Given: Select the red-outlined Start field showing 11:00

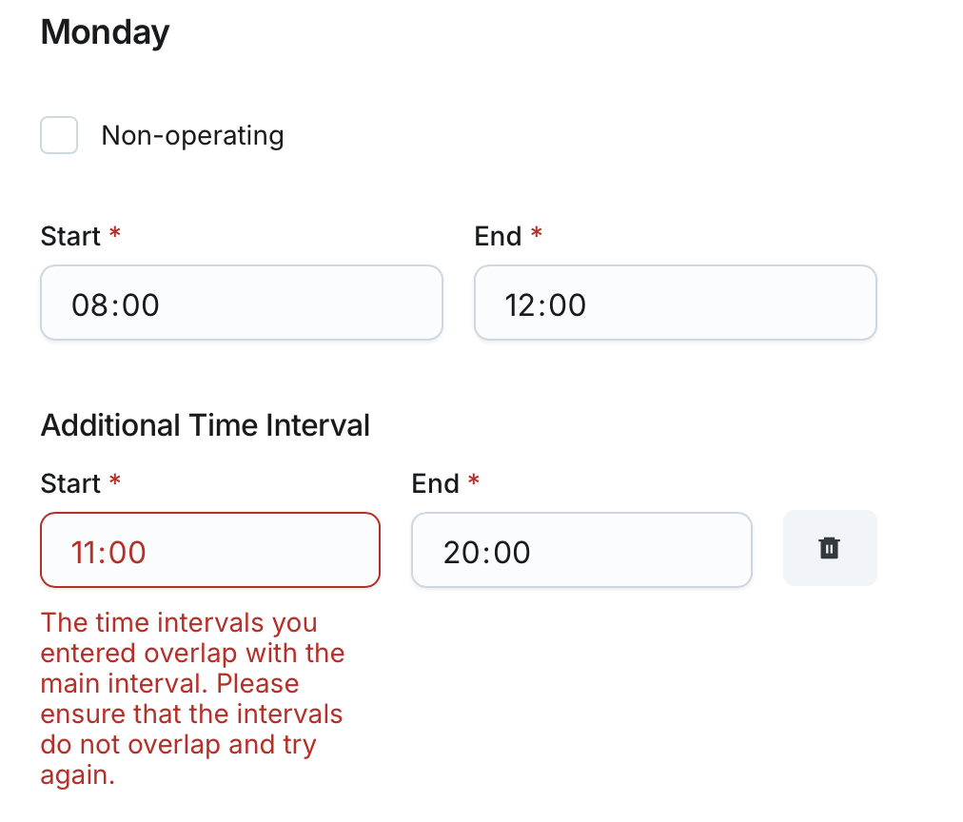Looking at the screenshot, I should [209, 550].
